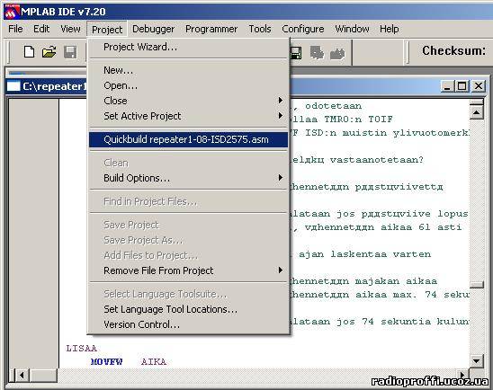Click the AIKA operand in the code
The image size is (493, 390).
[x=154, y=362]
